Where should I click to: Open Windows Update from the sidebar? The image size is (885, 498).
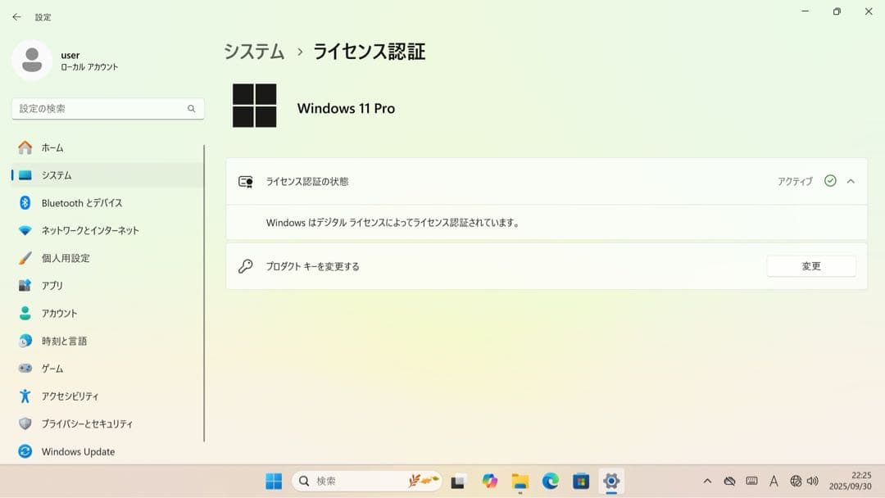tap(75, 451)
